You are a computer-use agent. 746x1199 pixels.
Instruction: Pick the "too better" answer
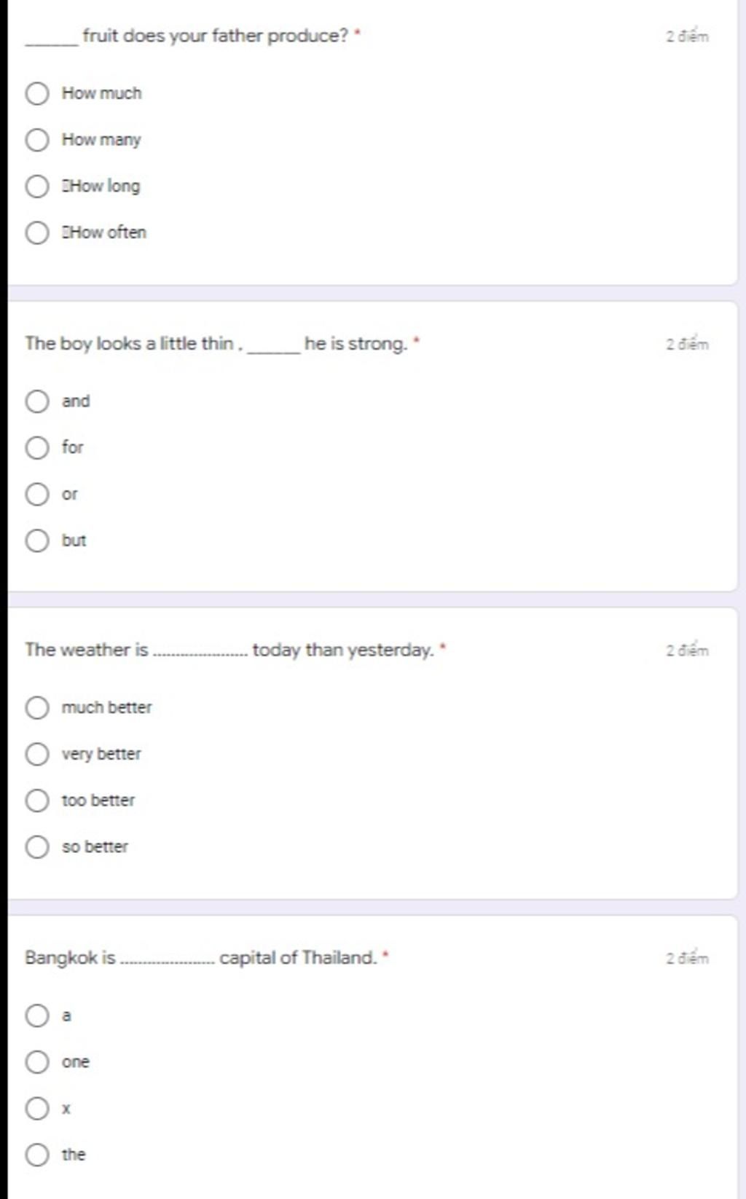pyautogui.click(x=37, y=801)
